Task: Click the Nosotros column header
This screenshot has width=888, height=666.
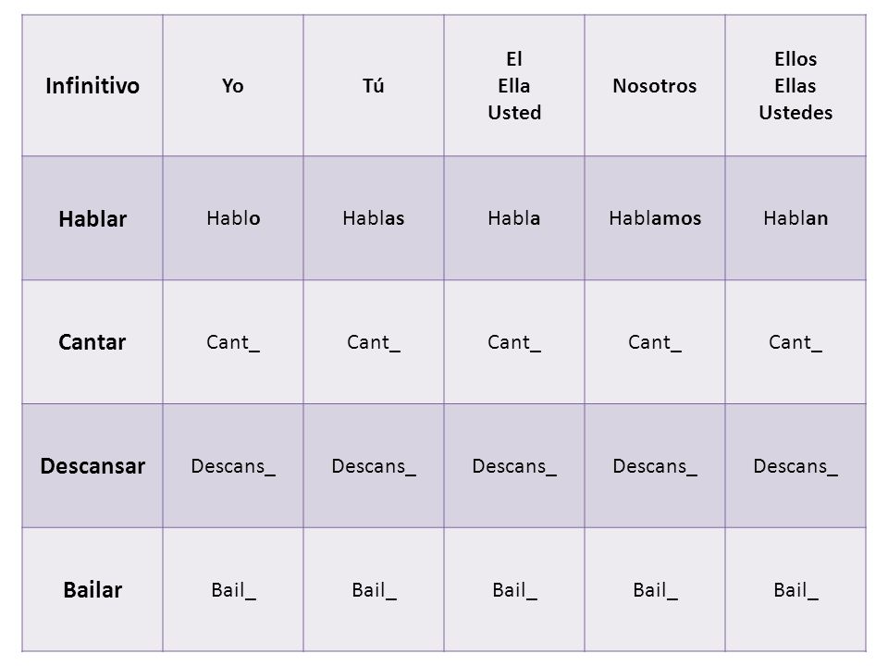Action: click(x=655, y=85)
